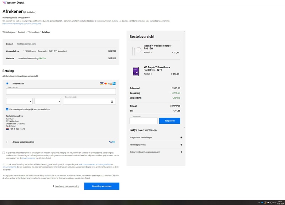
Task: Open the expiry month dropdown
Action: tap(19, 101)
